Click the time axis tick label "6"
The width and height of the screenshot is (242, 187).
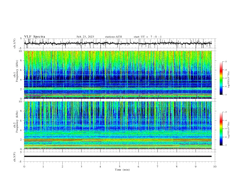point(138,167)
